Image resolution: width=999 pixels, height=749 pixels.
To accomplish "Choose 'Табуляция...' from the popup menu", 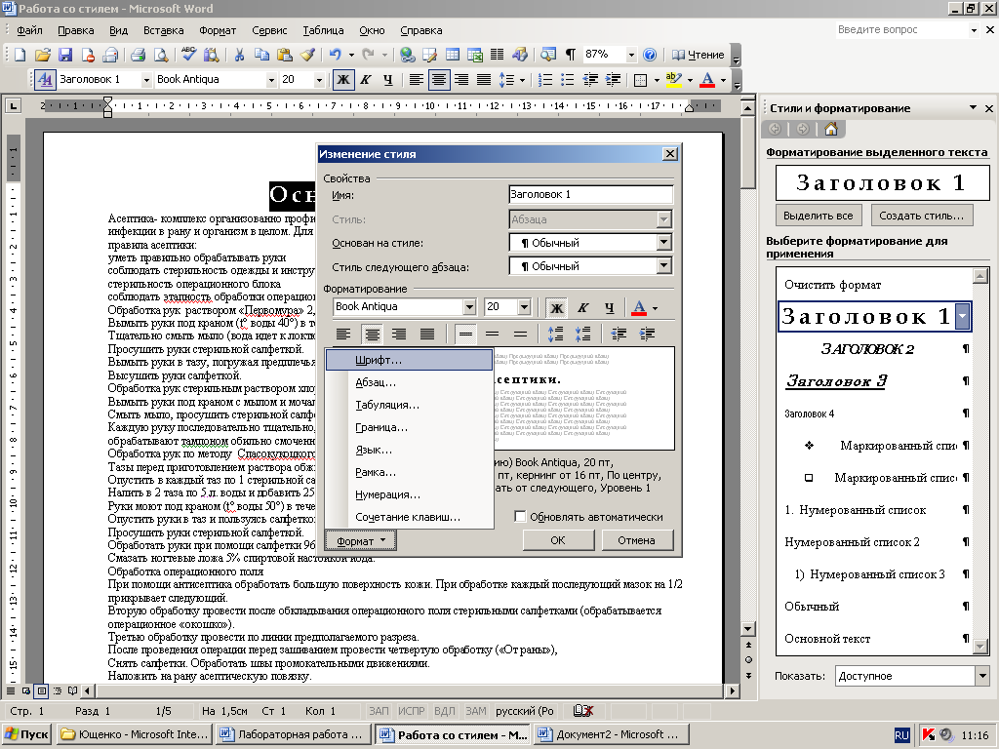I will (x=410, y=405).
